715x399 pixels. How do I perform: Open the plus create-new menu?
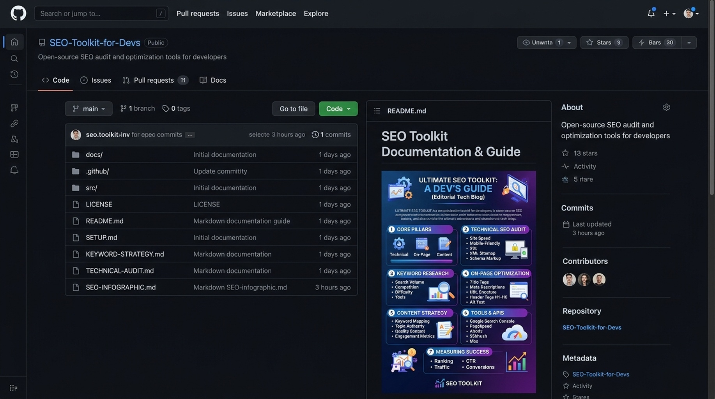[669, 13]
